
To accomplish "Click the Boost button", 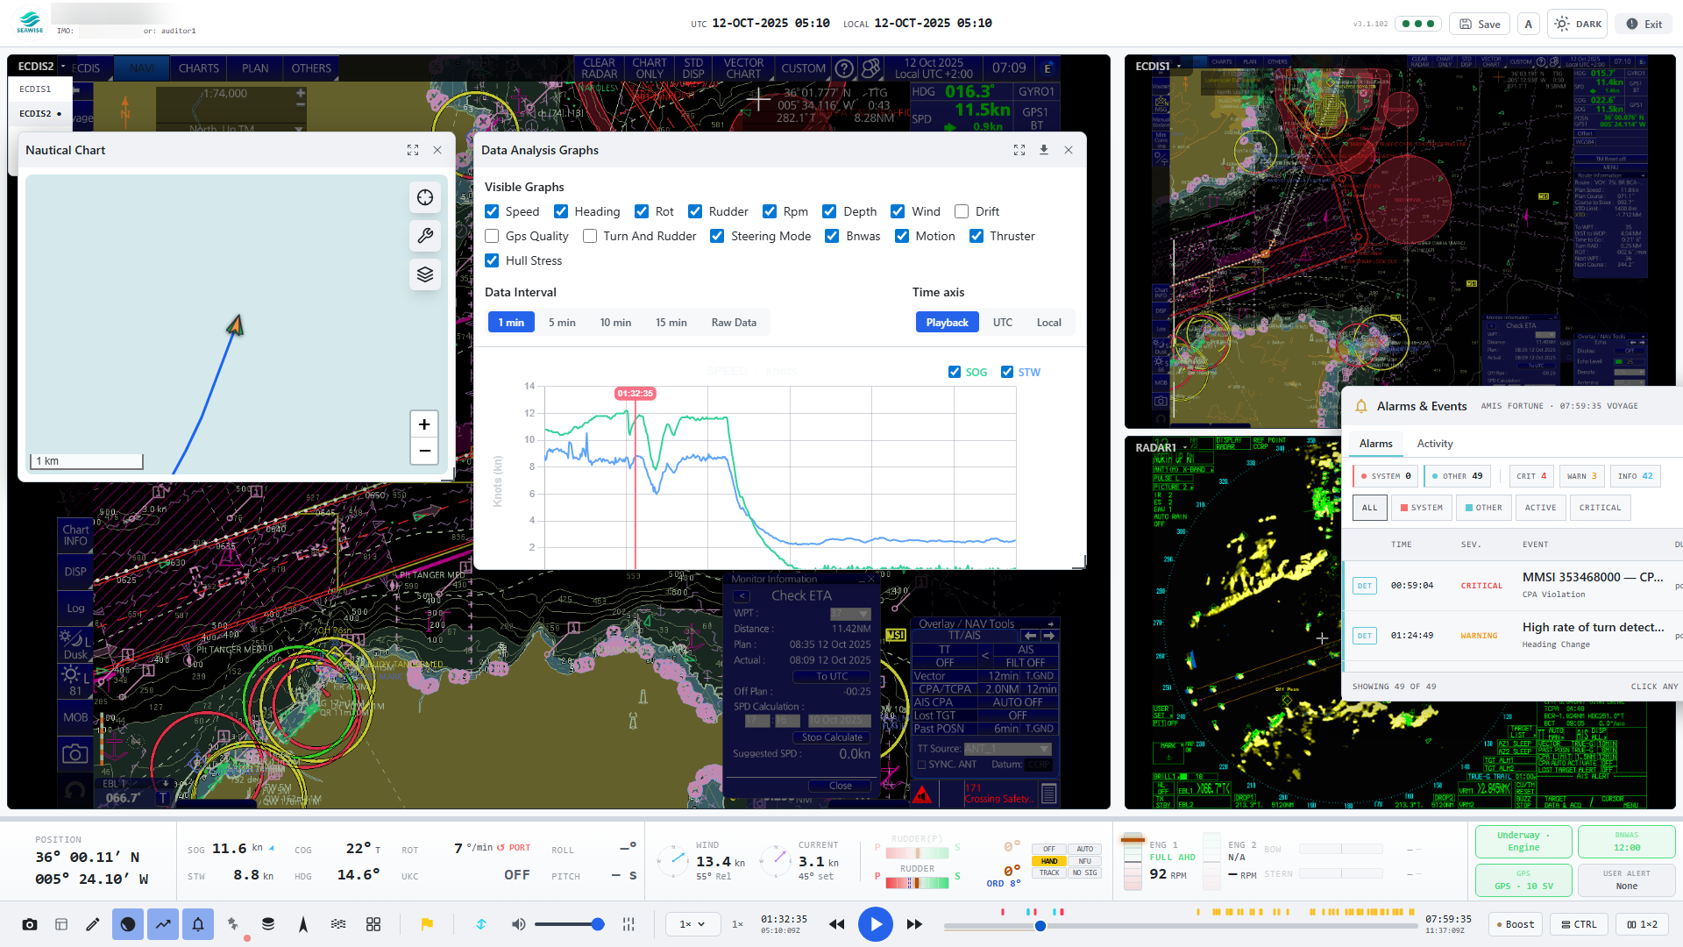I will tap(1516, 924).
